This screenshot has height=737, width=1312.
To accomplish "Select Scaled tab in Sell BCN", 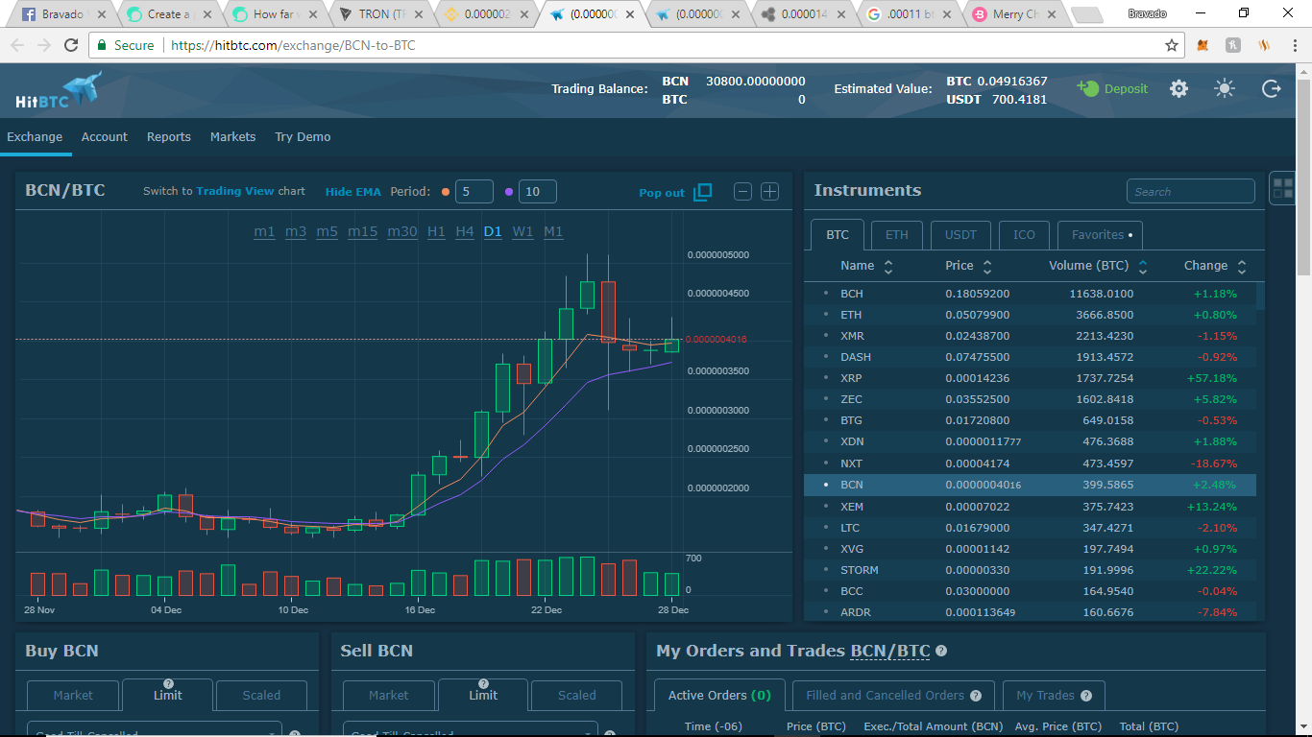I will click(577, 696).
